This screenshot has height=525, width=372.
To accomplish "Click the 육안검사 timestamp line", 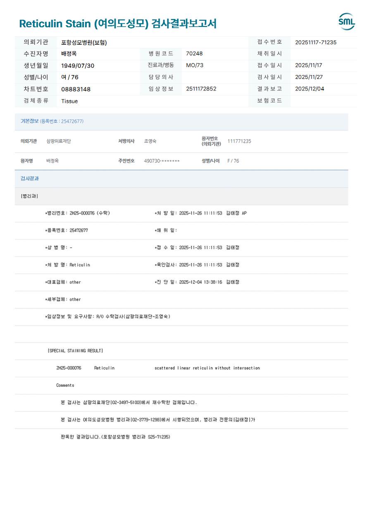I will [197, 265].
